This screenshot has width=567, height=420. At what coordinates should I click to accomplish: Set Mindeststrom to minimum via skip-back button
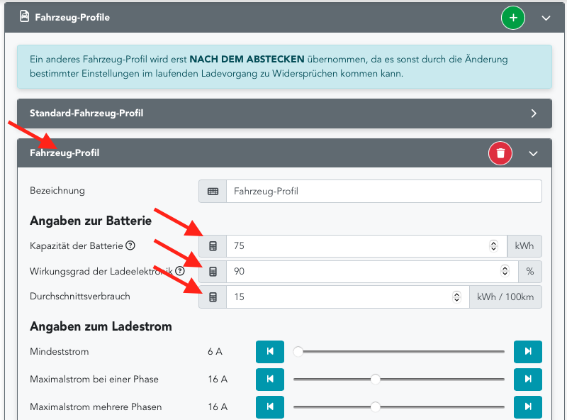coord(269,351)
